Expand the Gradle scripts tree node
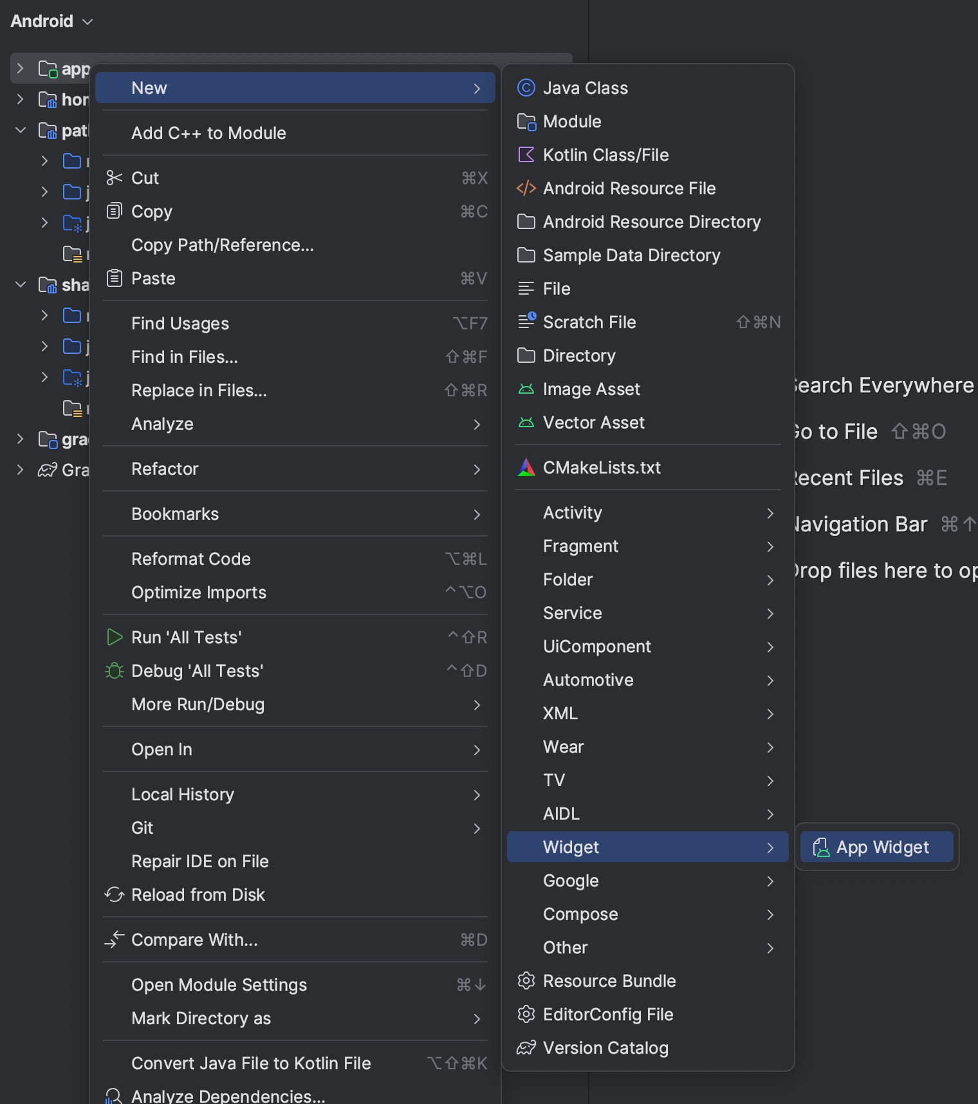The height and width of the screenshot is (1104, 978). pyautogui.click(x=20, y=470)
